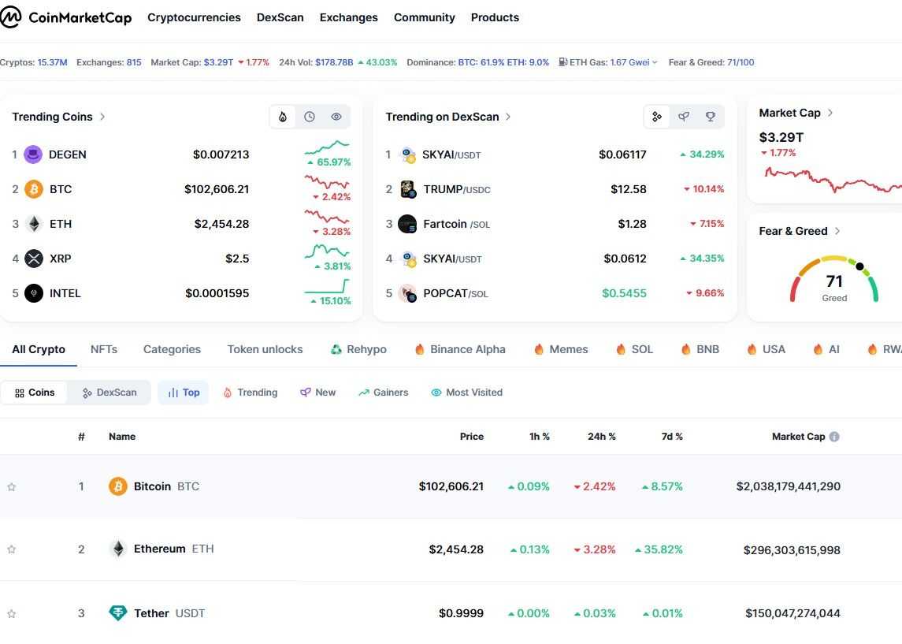Viewport: 902px width, 644px height.
Task: Expand the ETH Gas dropdown in the stats bar
Action: pos(654,61)
